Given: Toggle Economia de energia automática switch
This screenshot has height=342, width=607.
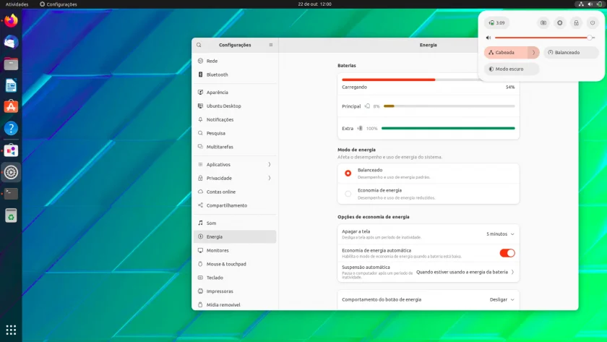Looking at the screenshot, I should 507,253.
